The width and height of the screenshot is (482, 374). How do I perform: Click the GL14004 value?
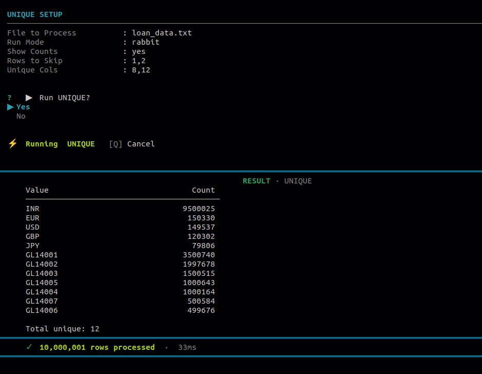point(42,292)
